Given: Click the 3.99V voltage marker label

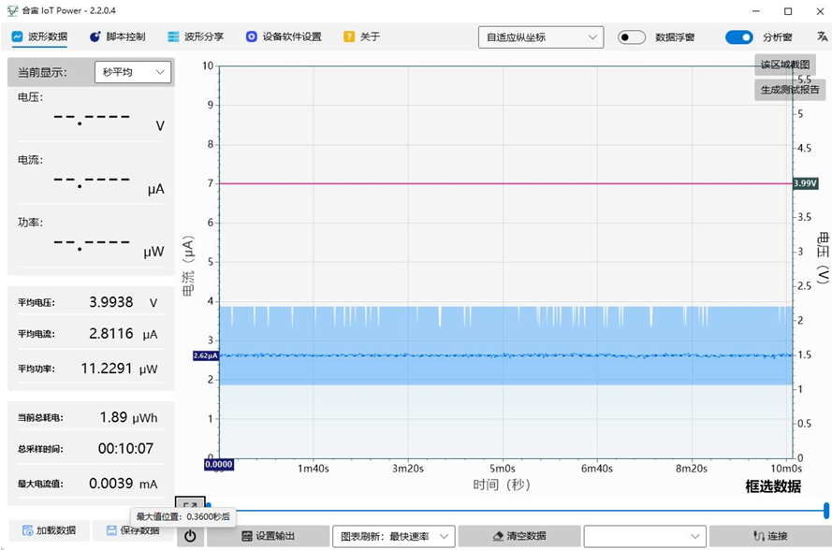Looking at the screenshot, I should tap(805, 183).
